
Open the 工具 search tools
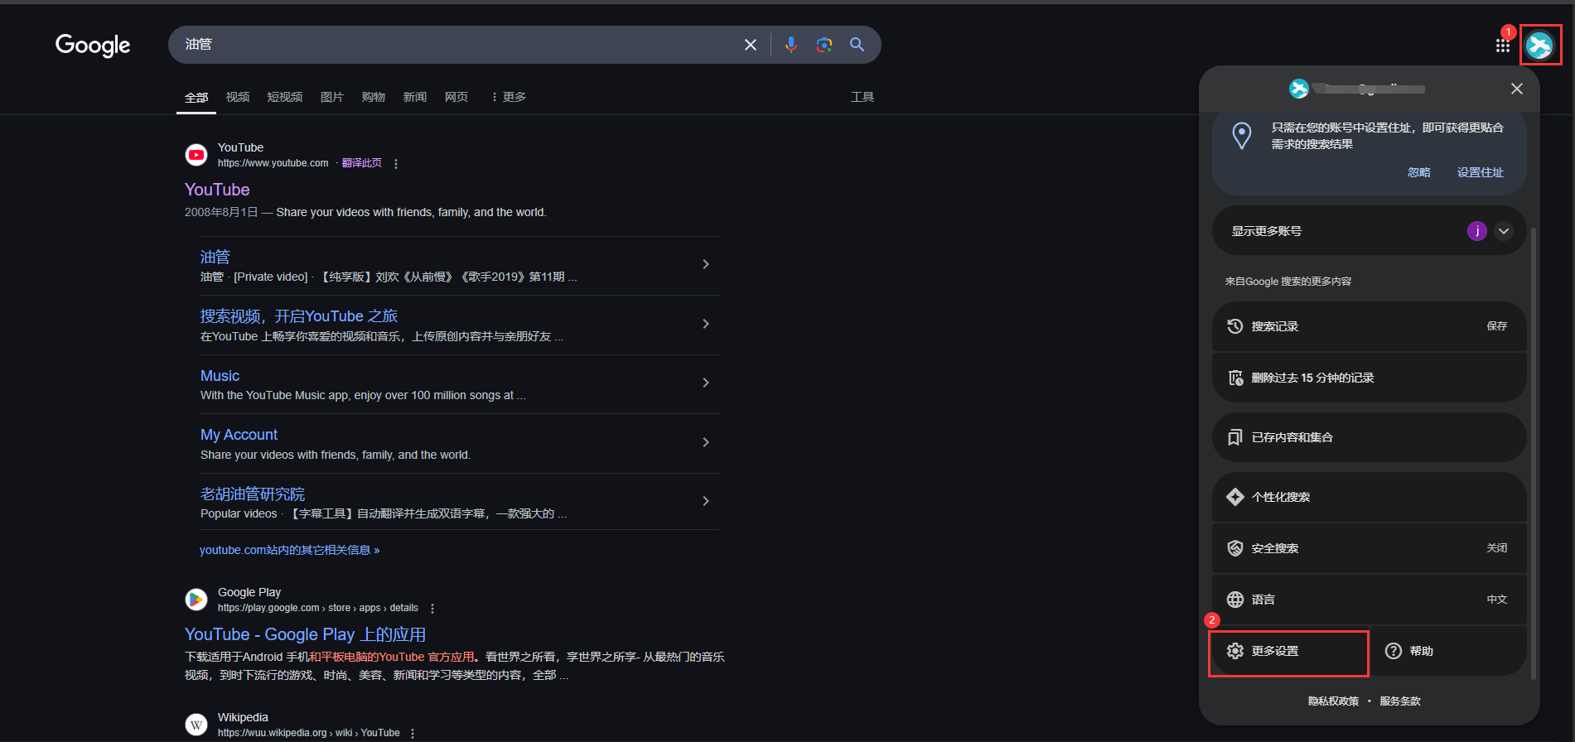(862, 97)
